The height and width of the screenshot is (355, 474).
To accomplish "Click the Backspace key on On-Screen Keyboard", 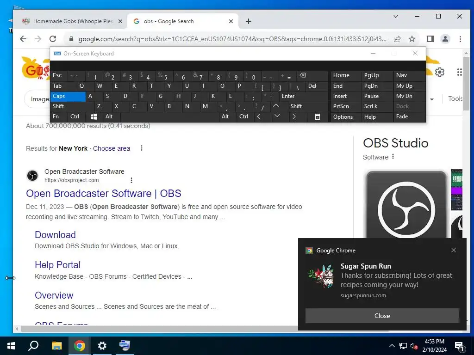I will coord(302,75).
